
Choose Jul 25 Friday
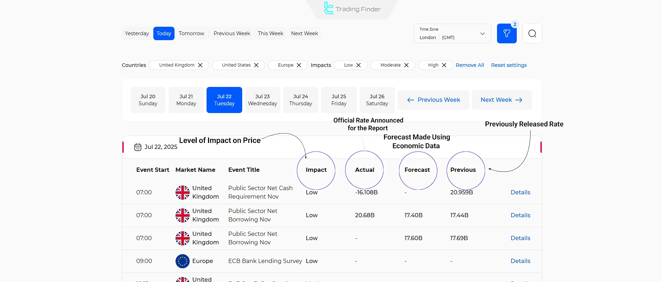pos(339,100)
